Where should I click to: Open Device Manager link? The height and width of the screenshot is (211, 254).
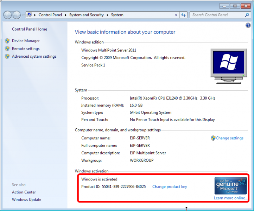click(26, 41)
